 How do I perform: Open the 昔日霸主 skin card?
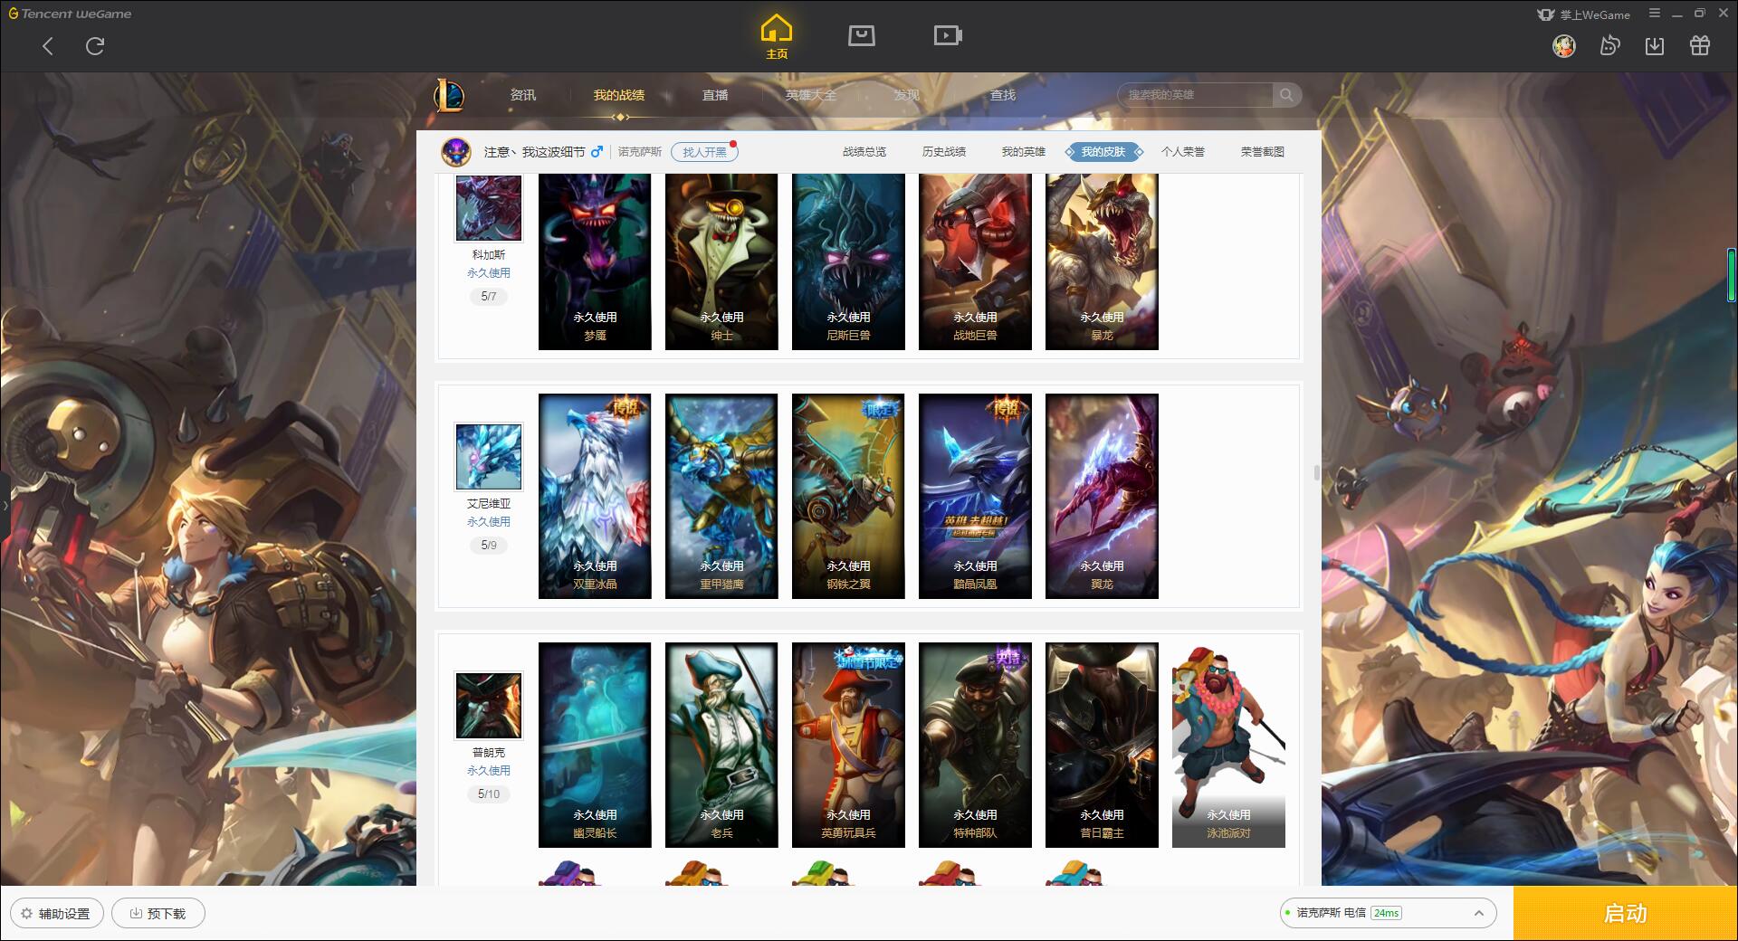coord(1102,745)
